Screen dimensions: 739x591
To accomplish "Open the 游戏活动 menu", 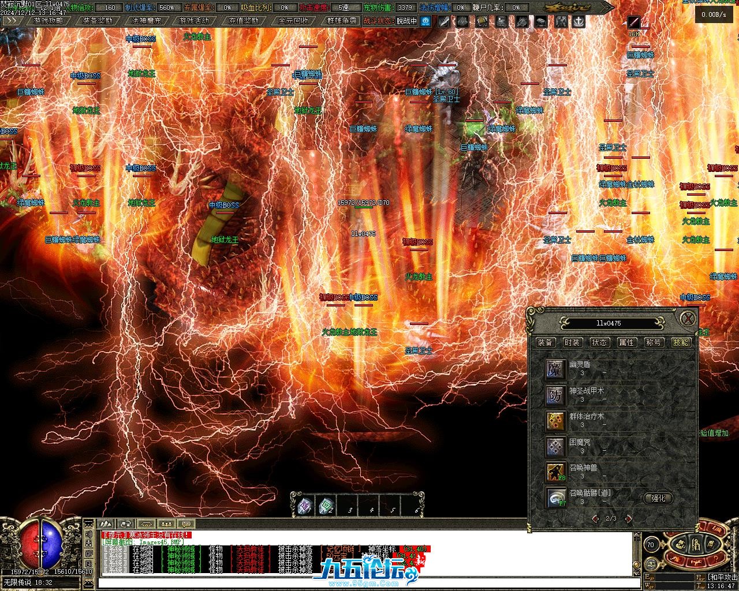I will [194, 21].
